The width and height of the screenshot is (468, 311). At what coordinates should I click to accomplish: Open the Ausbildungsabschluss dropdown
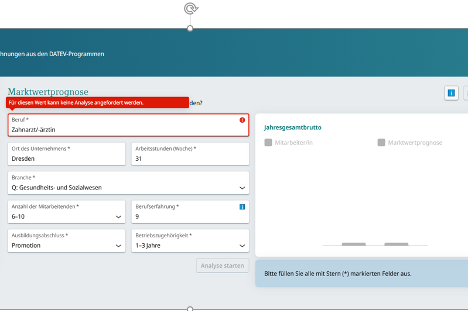click(66, 241)
